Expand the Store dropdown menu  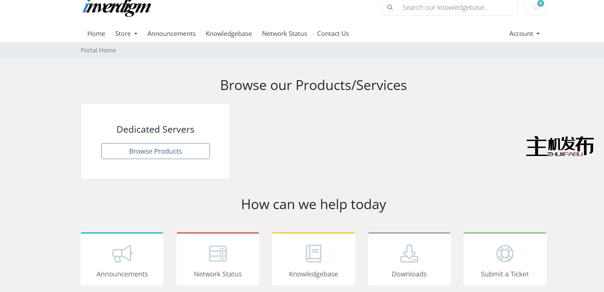(126, 33)
